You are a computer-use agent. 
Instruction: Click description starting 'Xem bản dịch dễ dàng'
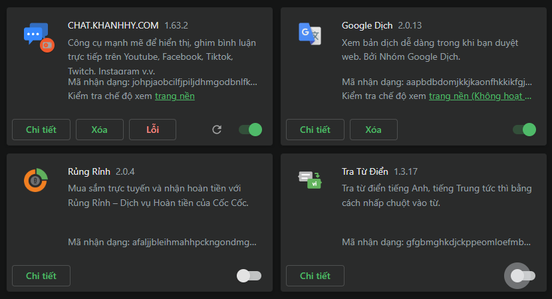[430, 50]
